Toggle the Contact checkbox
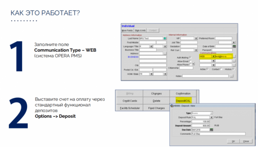Screen dimensions: 258x147 (221, 69)
